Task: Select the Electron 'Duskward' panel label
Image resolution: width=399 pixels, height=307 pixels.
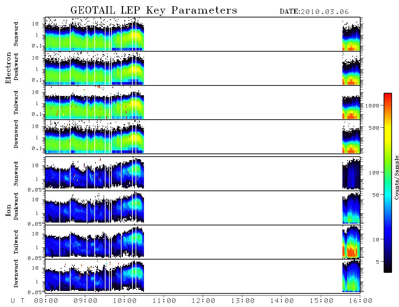Action: pos(16,67)
